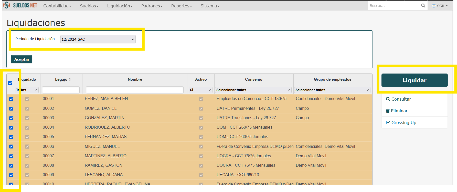Screen dimensions: 457x192
Task: Open the Sistema menu
Action: pos(210,6)
